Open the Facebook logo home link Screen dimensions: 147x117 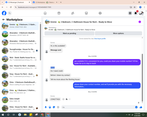4,13
